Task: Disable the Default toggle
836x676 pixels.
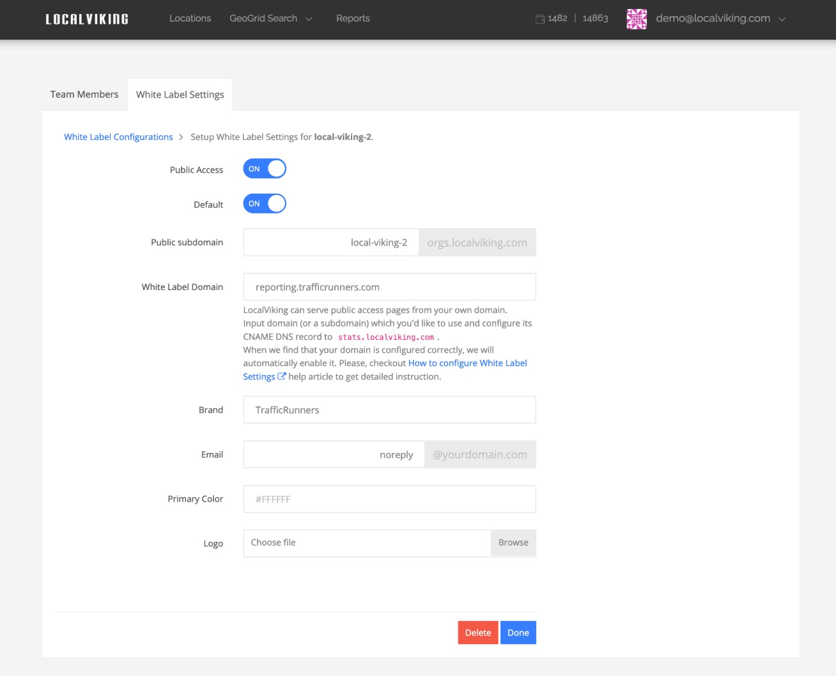Action: coord(264,203)
